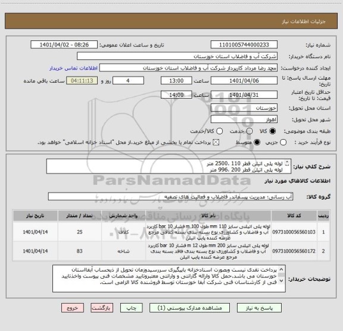343x331 pixels.
Task: Click the delivery city اهواز field
Action: pyautogui.click(x=244, y=119)
